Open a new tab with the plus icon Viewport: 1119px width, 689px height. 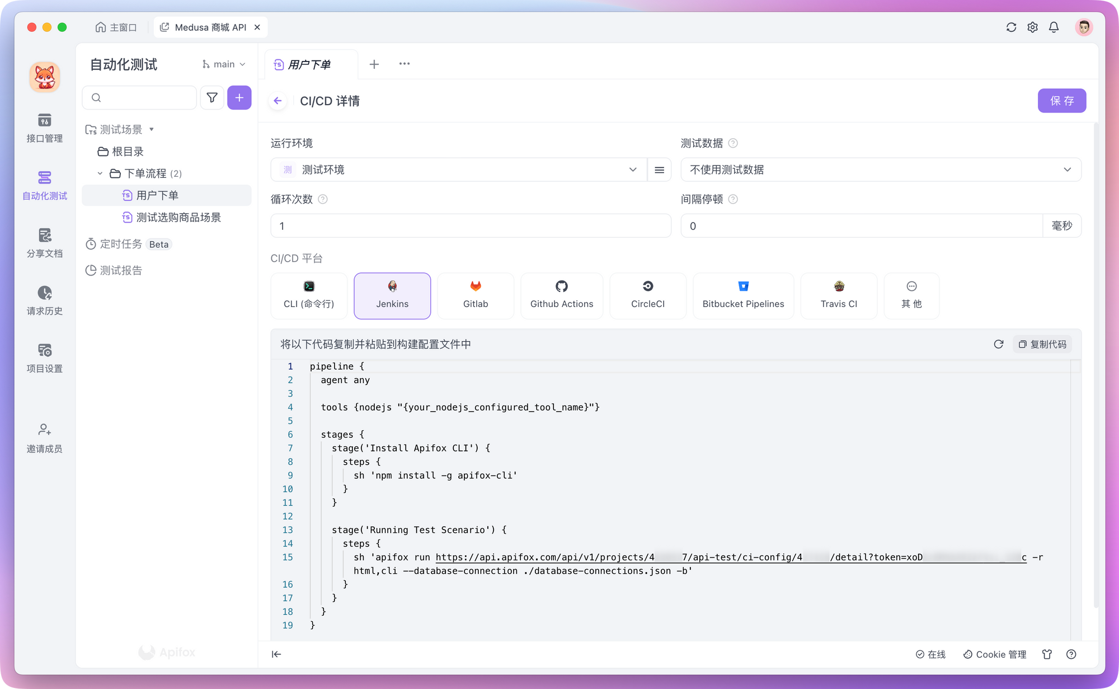pos(374,64)
